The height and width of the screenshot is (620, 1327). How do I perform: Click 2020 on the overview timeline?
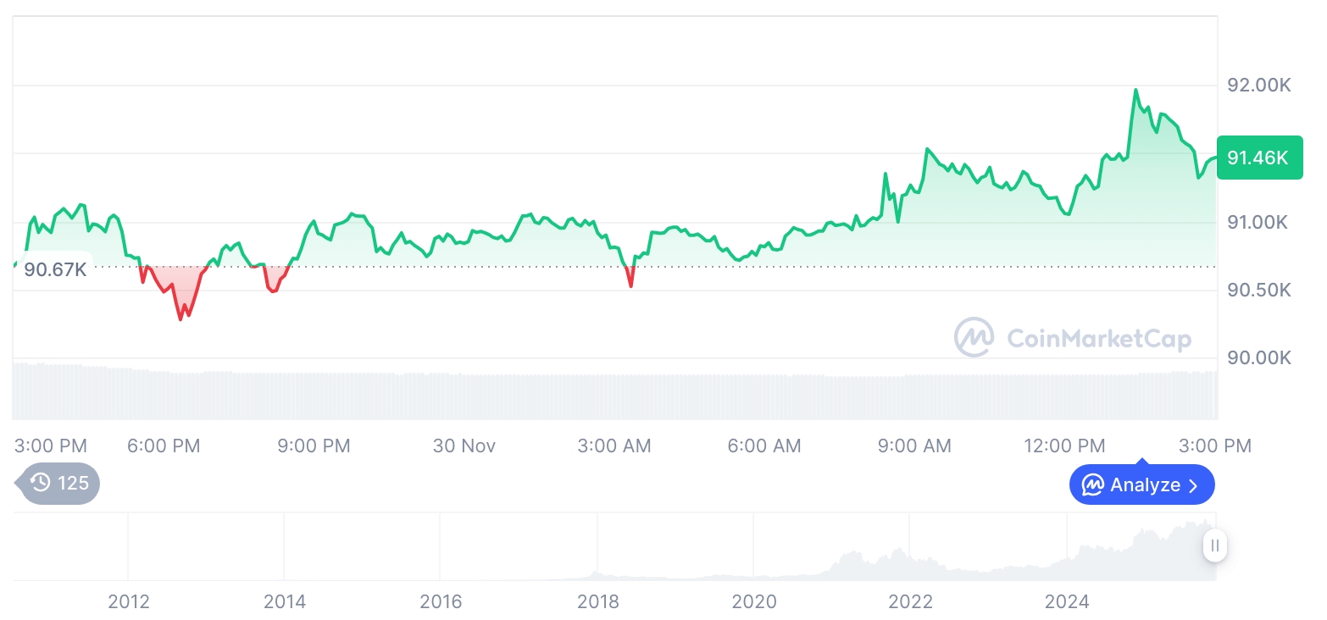754,602
